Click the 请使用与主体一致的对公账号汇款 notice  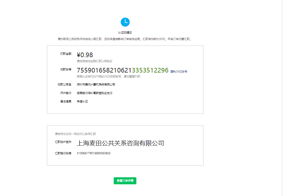point(75,134)
